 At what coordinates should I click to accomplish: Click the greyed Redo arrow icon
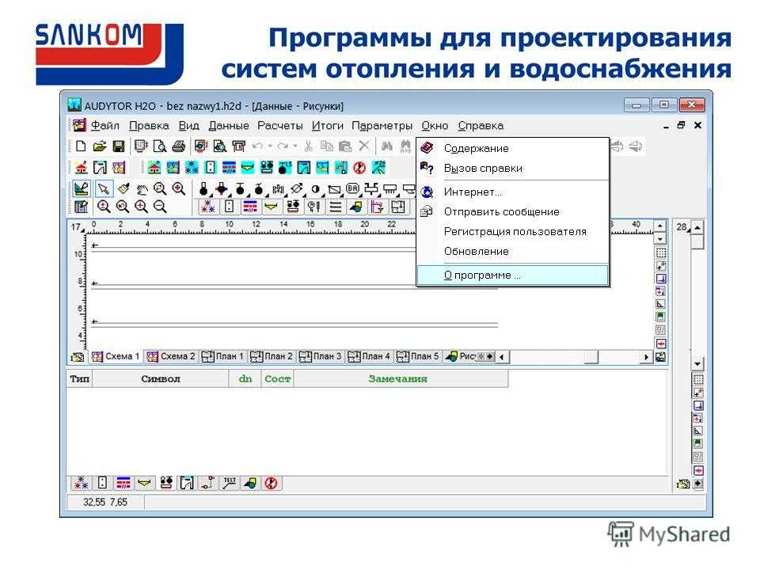tap(283, 146)
